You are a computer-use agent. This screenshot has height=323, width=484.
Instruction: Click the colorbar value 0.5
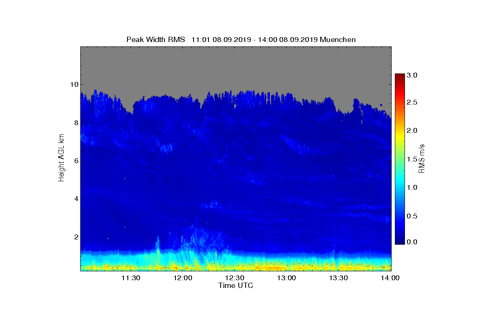(x=412, y=216)
